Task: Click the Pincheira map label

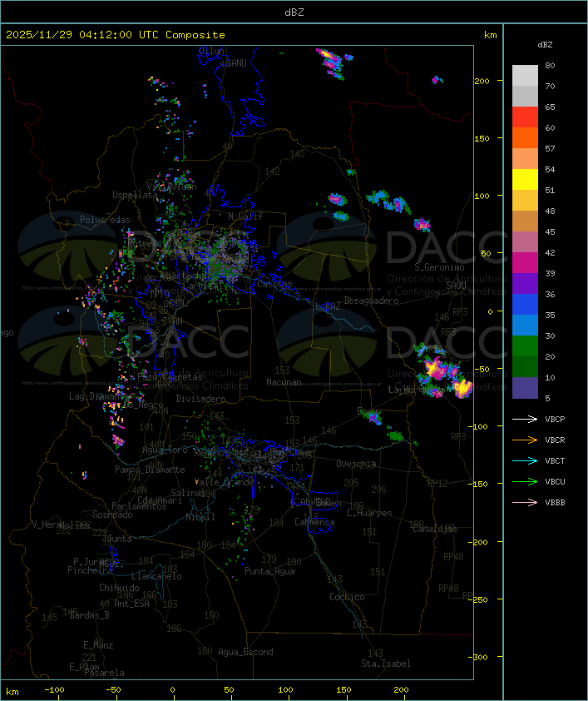Action: [x=90, y=570]
